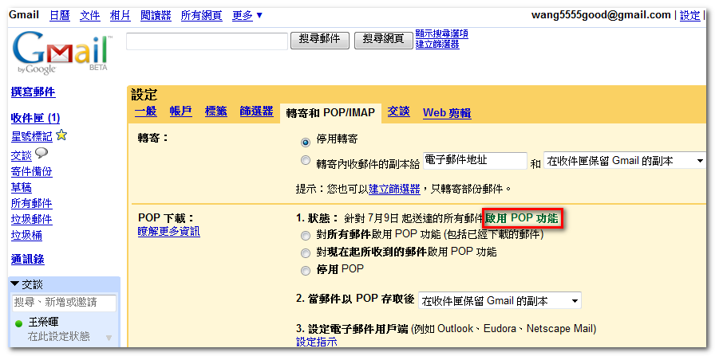
Task: Choose 對現在起所收到的郵件啟用 POP radio option
Action: (306, 252)
